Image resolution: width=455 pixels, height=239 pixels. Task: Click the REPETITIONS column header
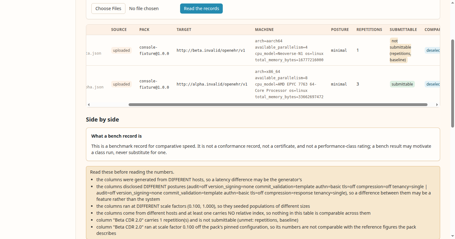[369, 30]
